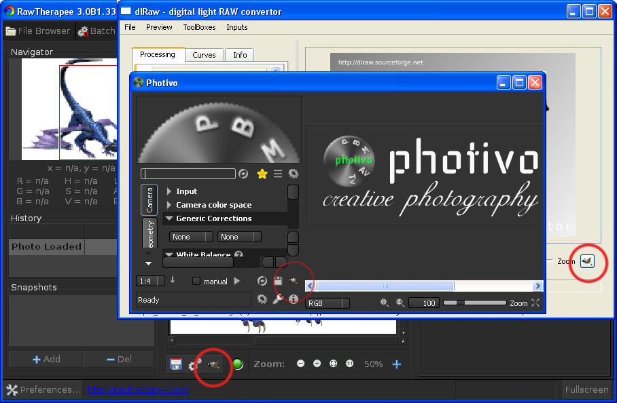The image size is (617, 403).
Task: Reset Photivo search with circular icon
Action: [243, 174]
